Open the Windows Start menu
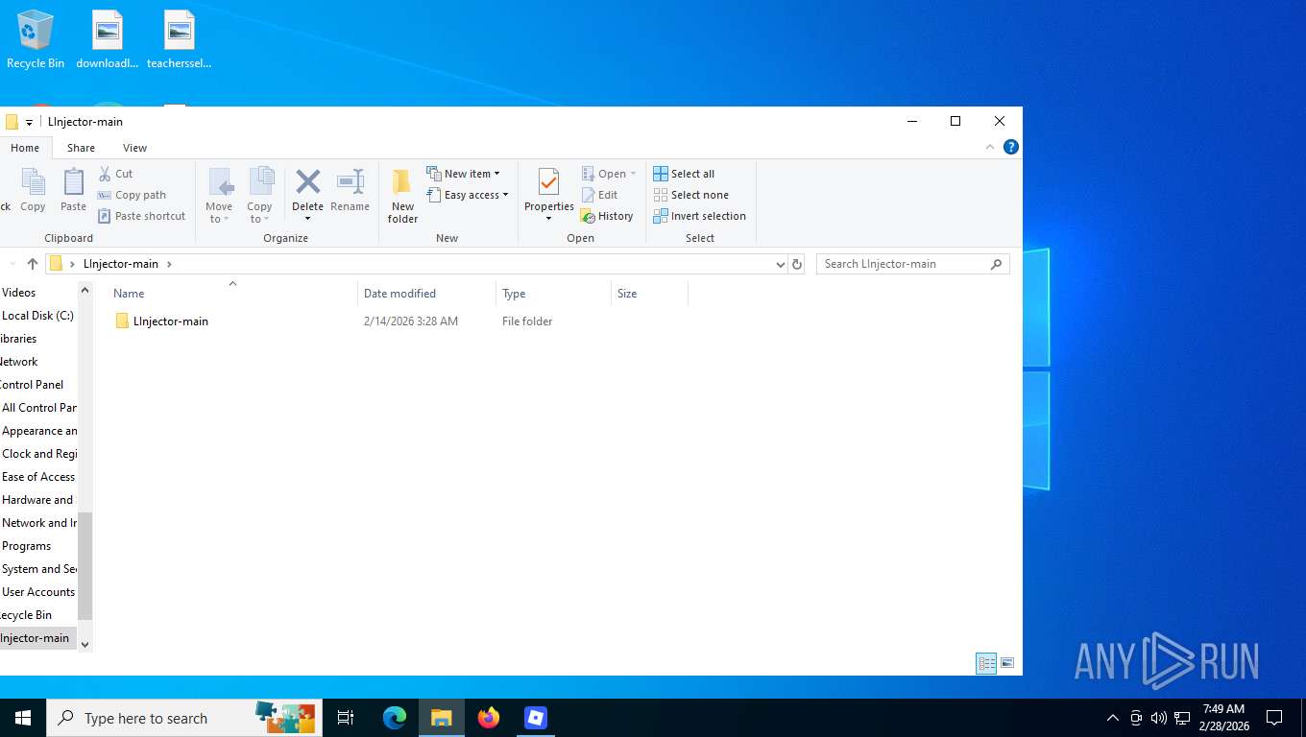The height and width of the screenshot is (737, 1306). 23,718
